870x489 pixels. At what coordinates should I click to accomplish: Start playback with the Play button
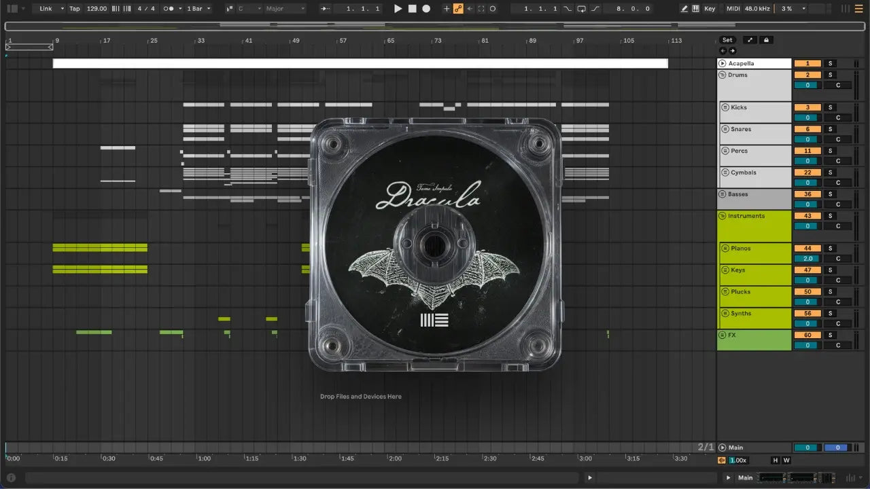click(398, 9)
